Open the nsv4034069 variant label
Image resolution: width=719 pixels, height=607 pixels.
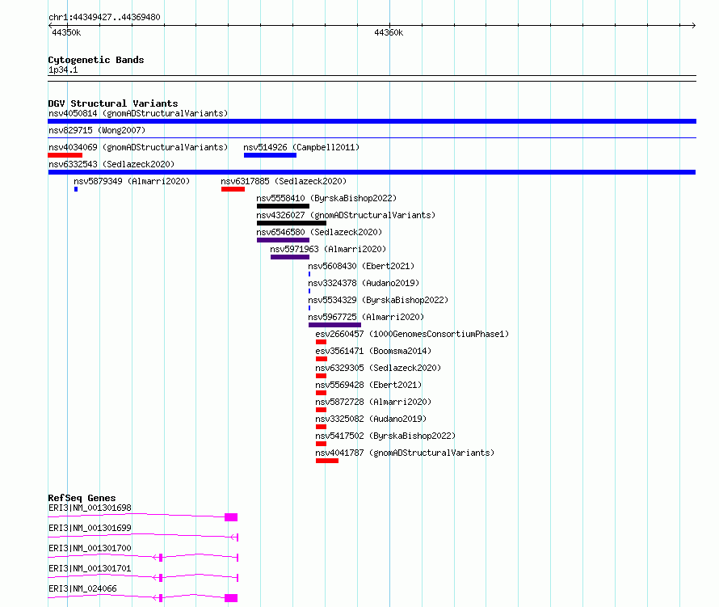coord(138,147)
